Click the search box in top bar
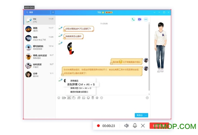198x135 pixels. point(37,12)
